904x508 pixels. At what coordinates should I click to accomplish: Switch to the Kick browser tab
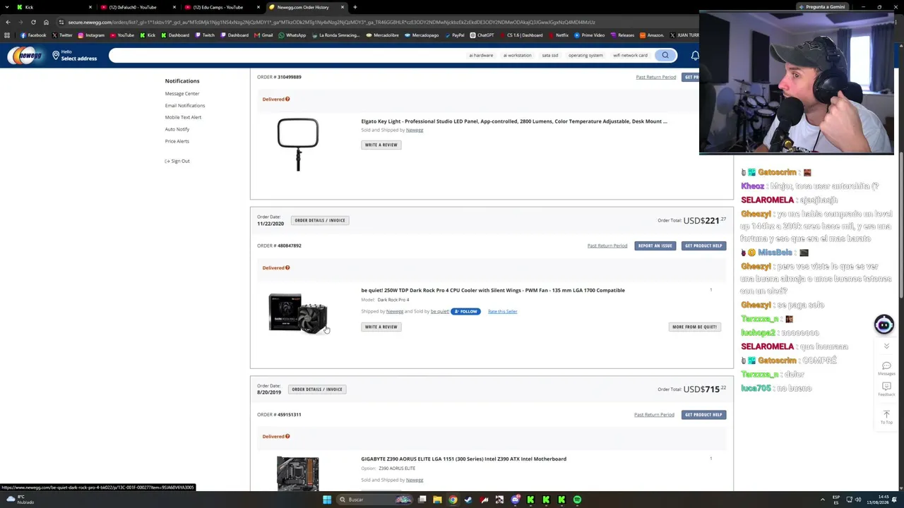click(x=54, y=7)
